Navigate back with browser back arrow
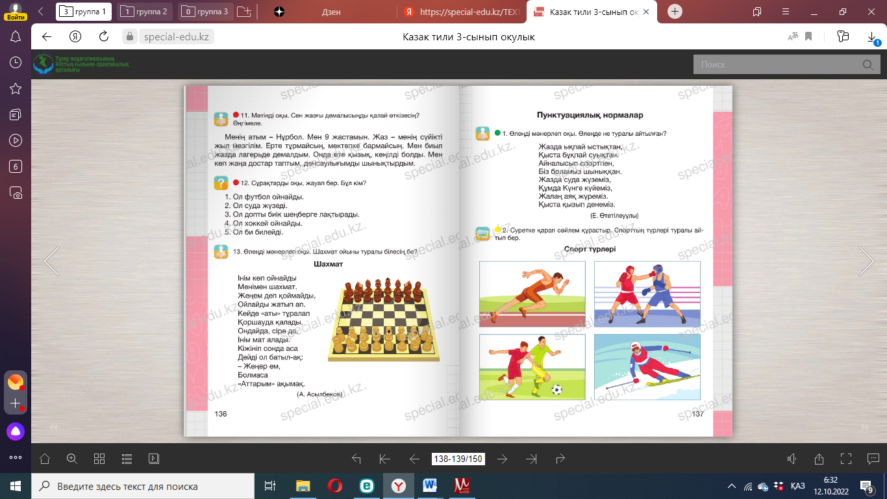The width and height of the screenshot is (887, 499). 47,37
